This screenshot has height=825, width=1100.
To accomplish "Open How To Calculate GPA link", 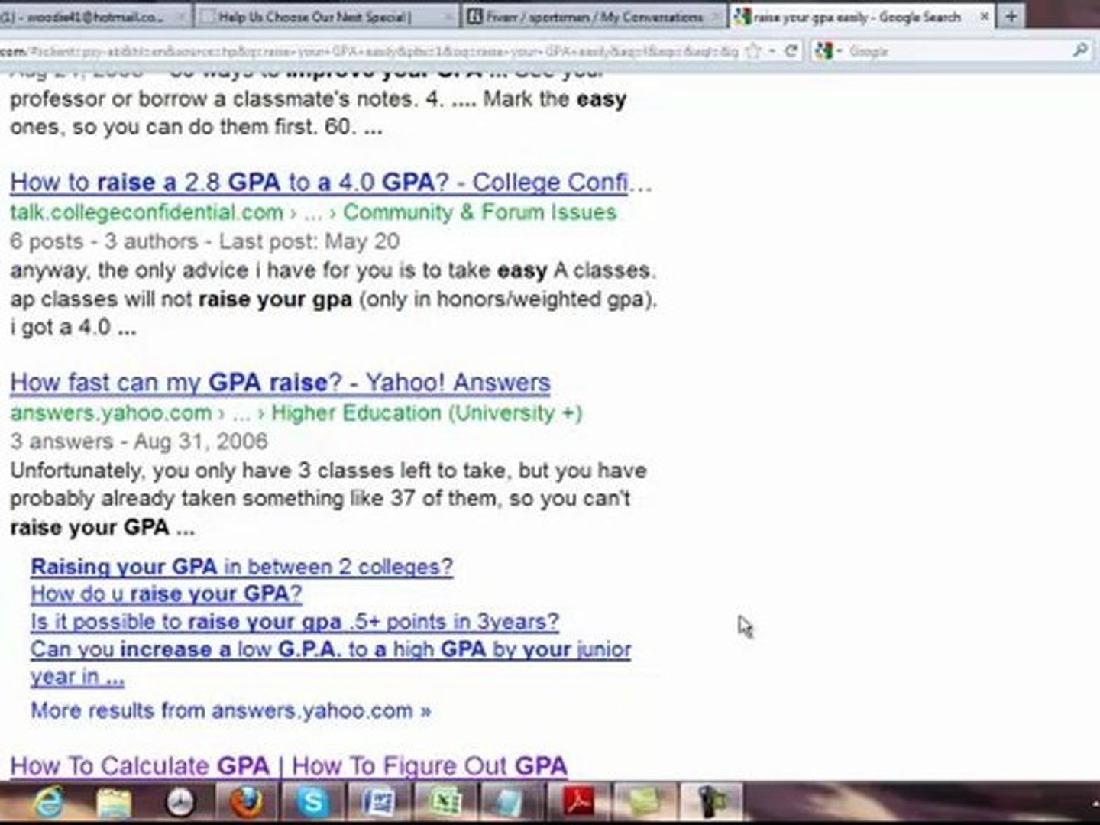I will coord(289,765).
